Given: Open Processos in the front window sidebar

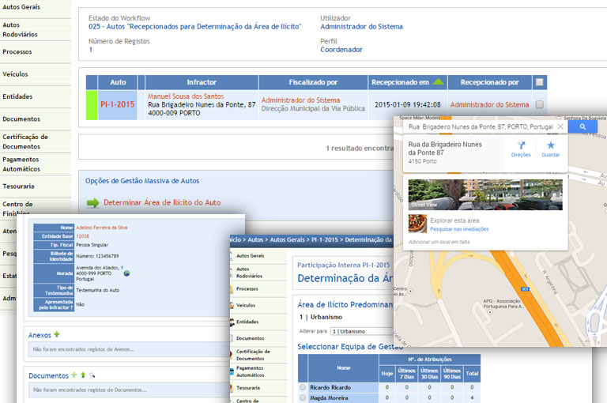Looking at the screenshot, I should pyautogui.click(x=247, y=288).
